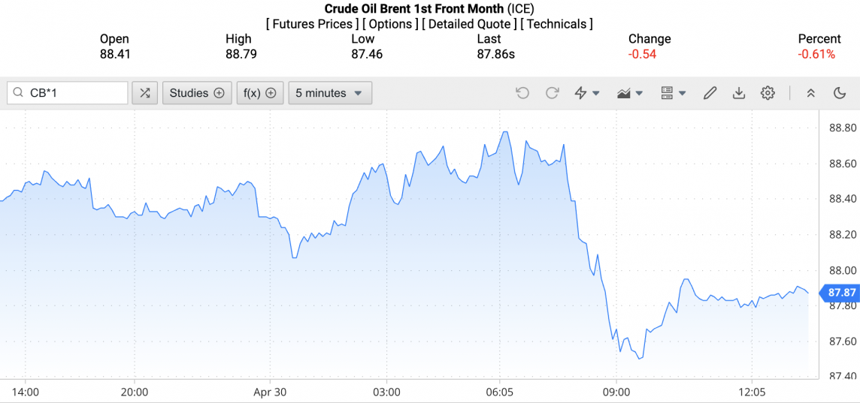Open the chart layout template dropdown
Viewport: 860px width, 403px height.
point(673,93)
